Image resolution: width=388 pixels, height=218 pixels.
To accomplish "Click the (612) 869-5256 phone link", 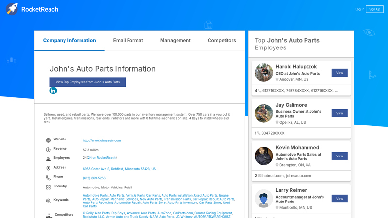I will (x=94, y=178).
